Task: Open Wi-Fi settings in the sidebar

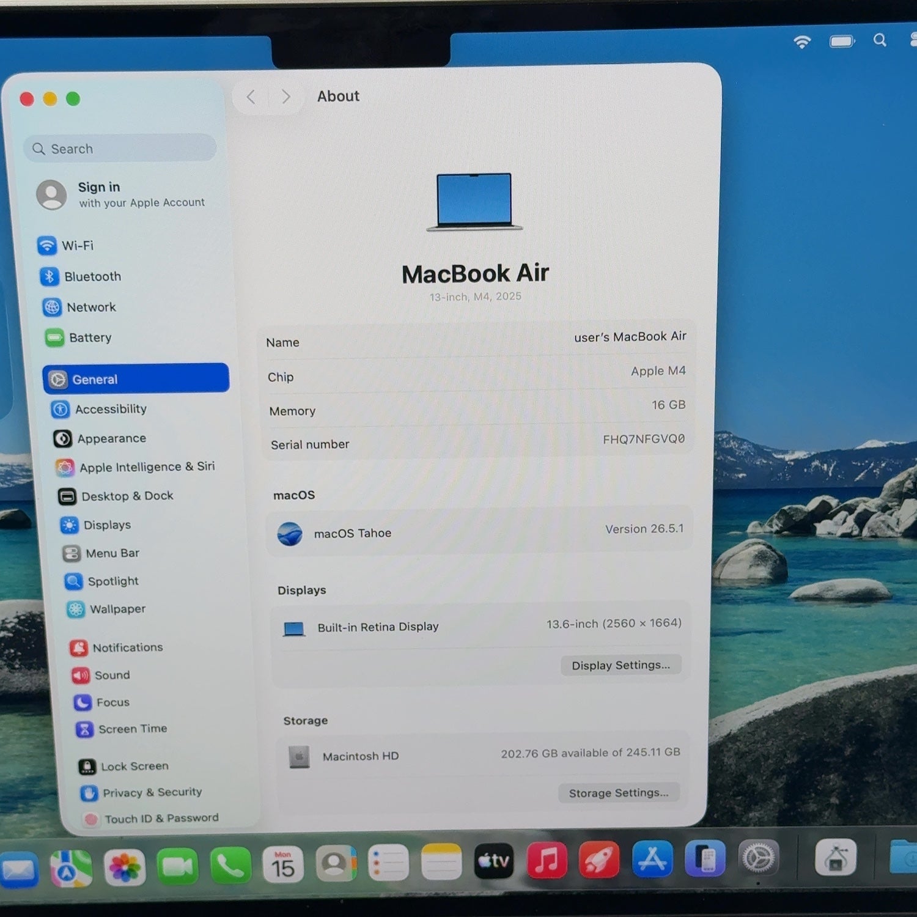Action: [x=66, y=246]
